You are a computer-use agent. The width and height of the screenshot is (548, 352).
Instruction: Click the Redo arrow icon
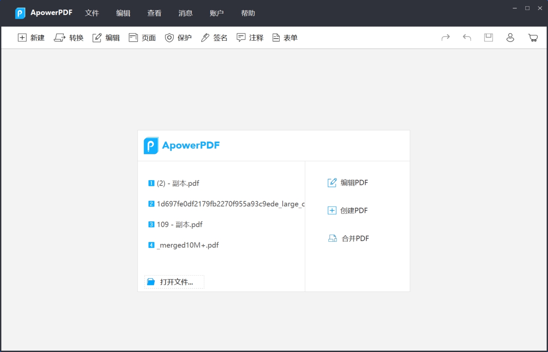(446, 37)
